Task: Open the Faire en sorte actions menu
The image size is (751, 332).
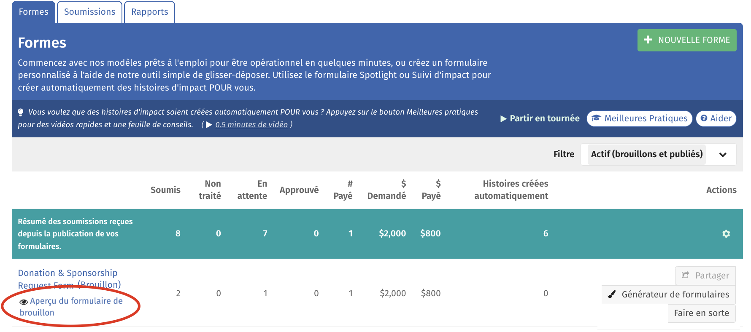Action: point(702,313)
